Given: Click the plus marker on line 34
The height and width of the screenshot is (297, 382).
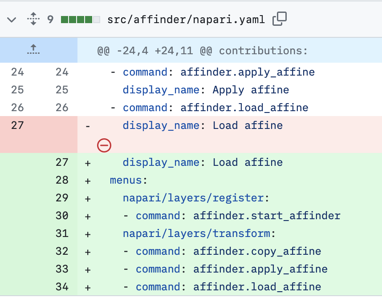Looking at the screenshot, I should (x=88, y=287).
